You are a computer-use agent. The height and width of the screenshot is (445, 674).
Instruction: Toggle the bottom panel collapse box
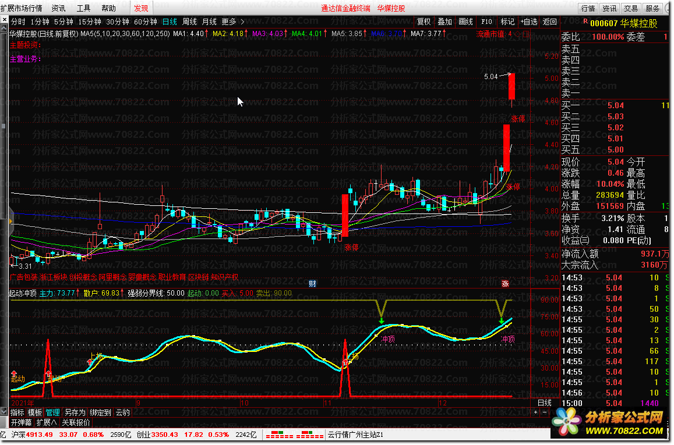pyautogui.click(x=4, y=411)
